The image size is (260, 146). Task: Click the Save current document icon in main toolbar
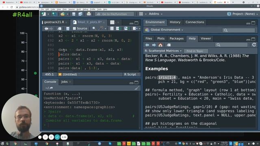click(x=74, y=14)
